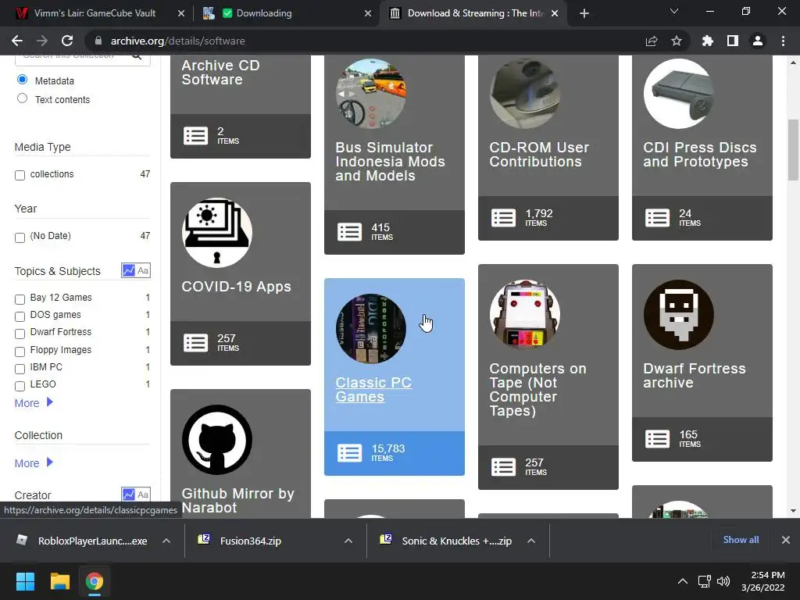Screen dimensions: 800x600
Task: Open RobloxPlayerLauncher download options arrow
Action: (166, 541)
